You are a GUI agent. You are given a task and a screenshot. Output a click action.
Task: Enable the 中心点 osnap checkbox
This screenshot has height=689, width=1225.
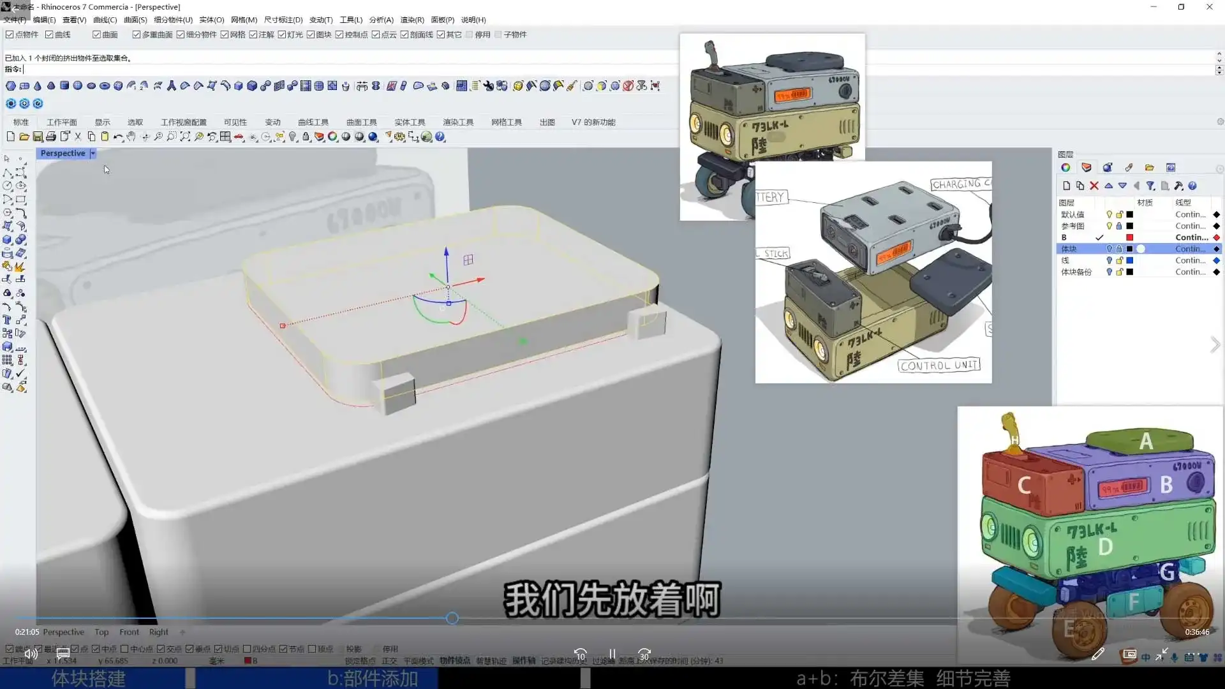point(123,649)
